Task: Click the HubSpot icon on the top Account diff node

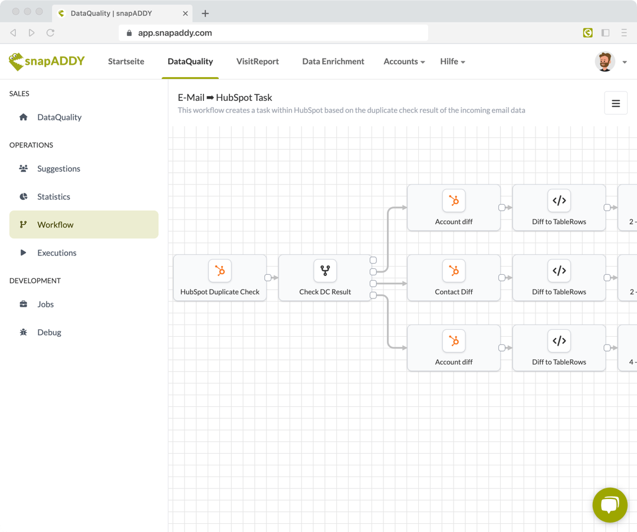Action: pyautogui.click(x=454, y=201)
